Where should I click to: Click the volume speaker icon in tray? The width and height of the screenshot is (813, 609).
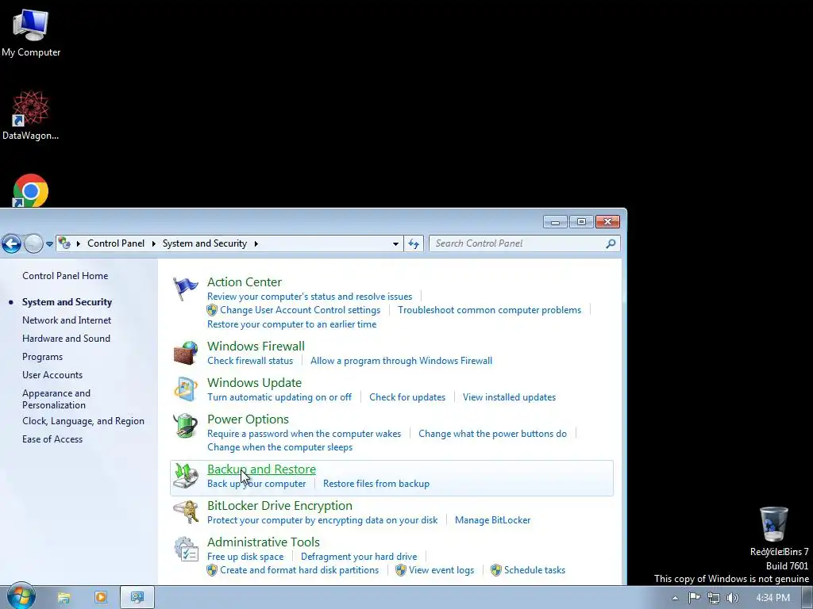click(x=732, y=598)
